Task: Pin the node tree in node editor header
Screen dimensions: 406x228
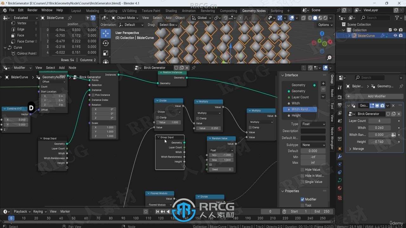Action: click(193, 68)
